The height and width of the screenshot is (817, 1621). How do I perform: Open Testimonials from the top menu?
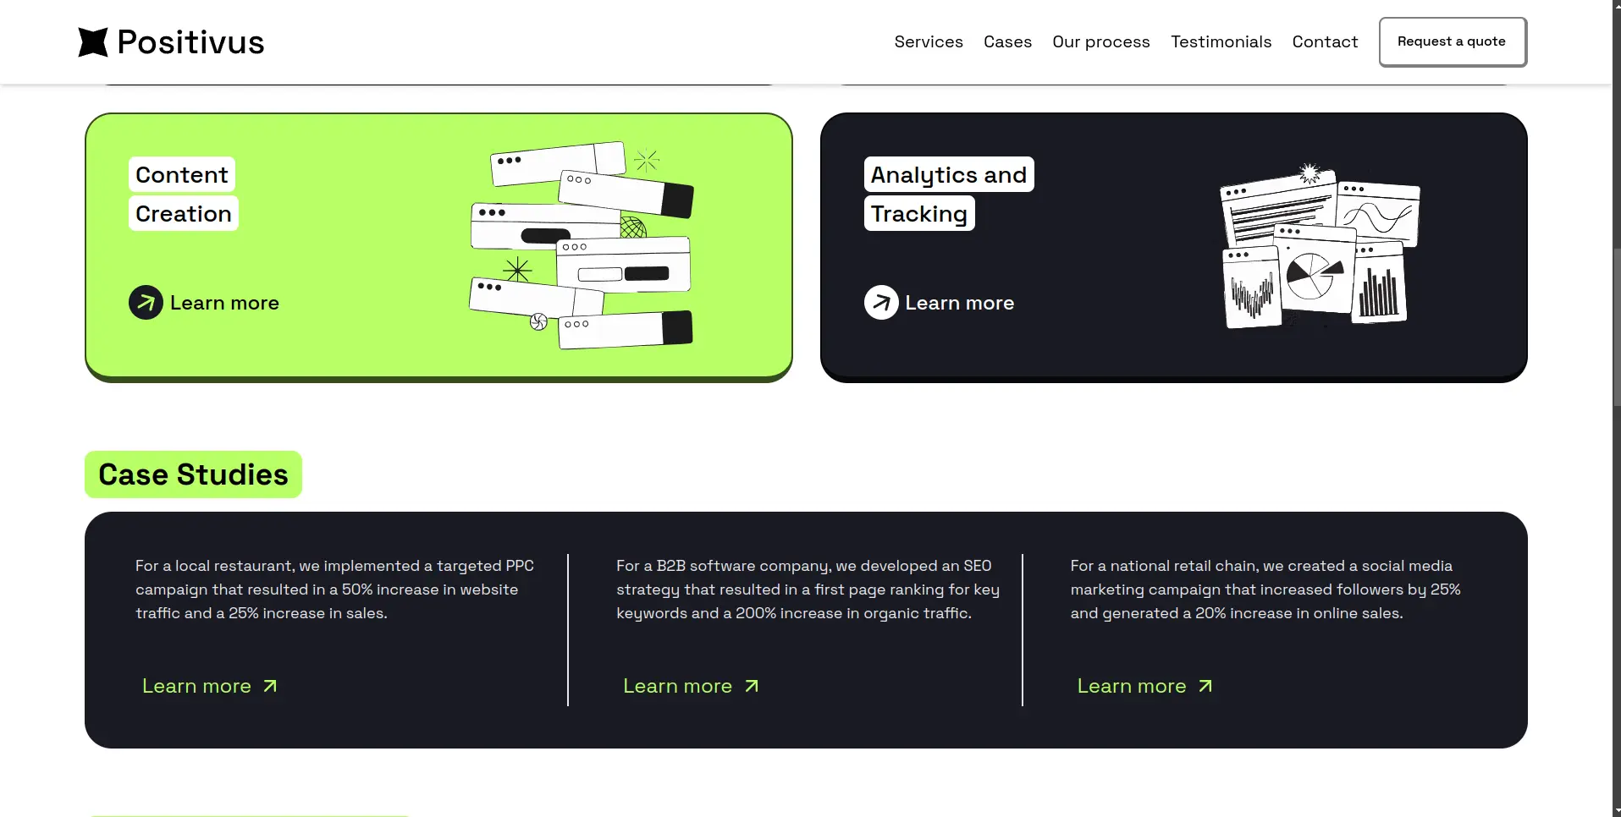pyautogui.click(x=1221, y=42)
